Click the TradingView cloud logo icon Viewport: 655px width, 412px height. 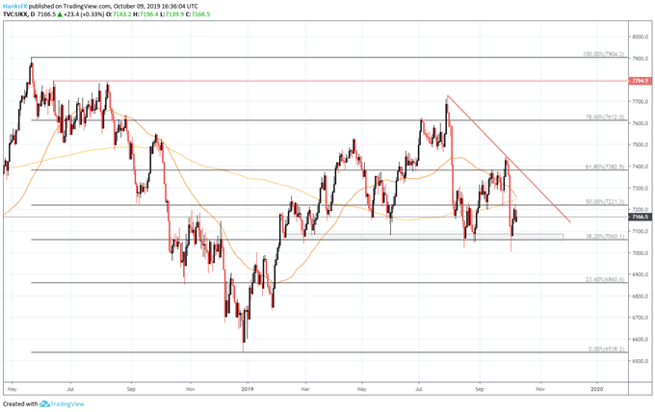point(44,404)
